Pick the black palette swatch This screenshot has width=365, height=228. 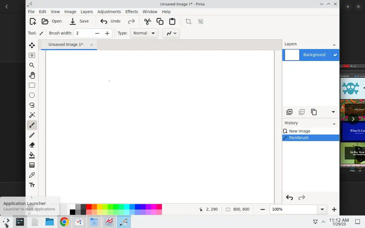[x=72, y=212]
